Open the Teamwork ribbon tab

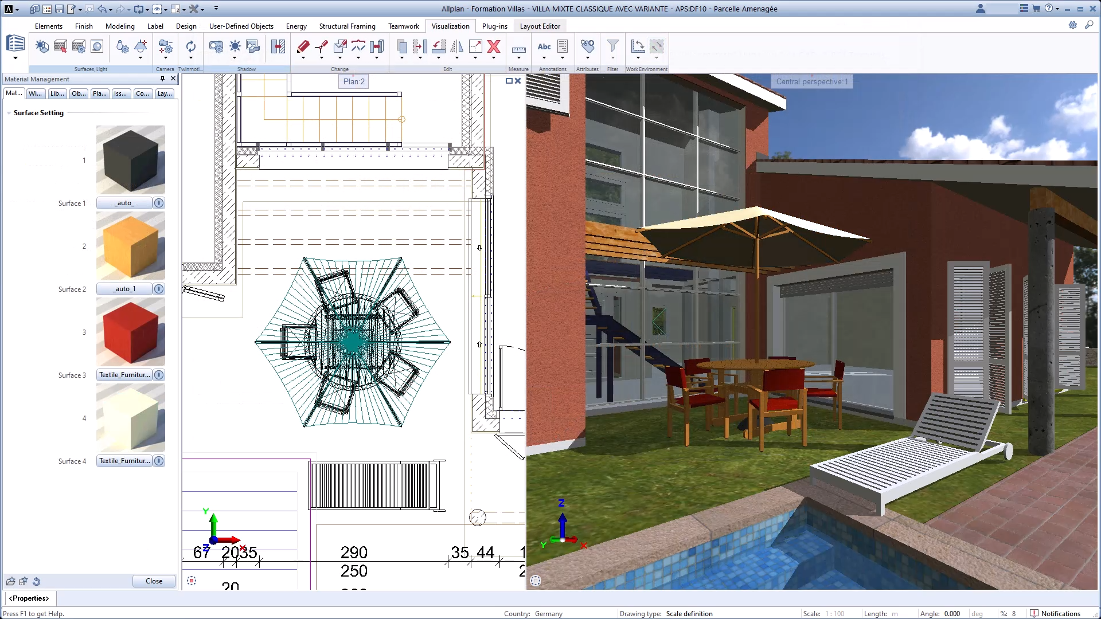click(403, 26)
